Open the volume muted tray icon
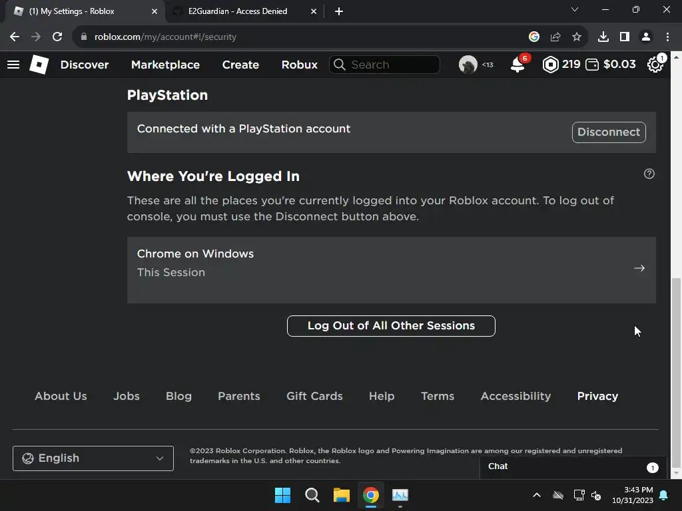682x511 pixels. click(596, 495)
